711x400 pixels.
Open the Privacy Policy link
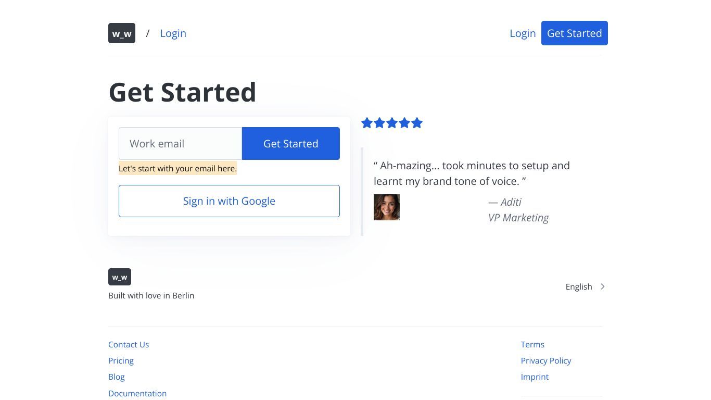546,360
